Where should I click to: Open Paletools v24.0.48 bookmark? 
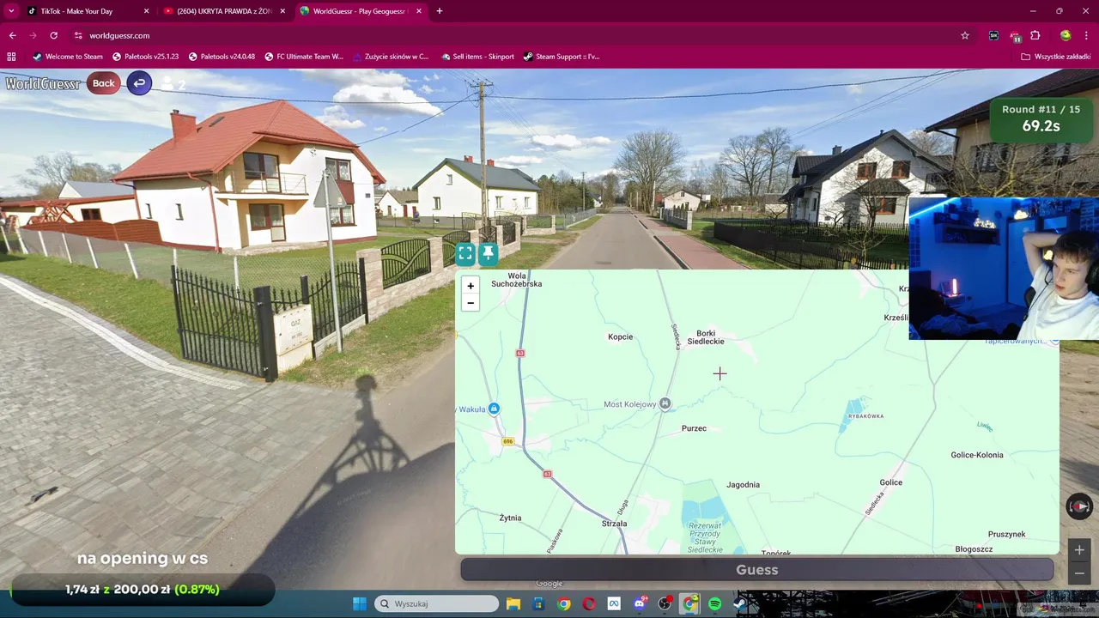pyautogui.click(x=222, y=57)
